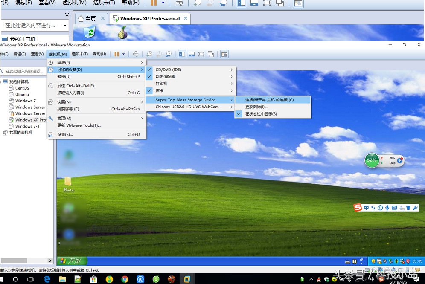425x284 pixels.
Task: Open the Photo folder on XP desktop
Action: [x=68, y=184]
